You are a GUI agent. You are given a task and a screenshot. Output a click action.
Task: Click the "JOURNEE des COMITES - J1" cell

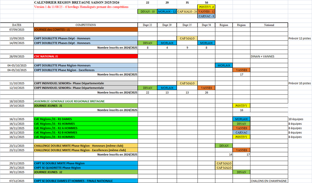86,30
